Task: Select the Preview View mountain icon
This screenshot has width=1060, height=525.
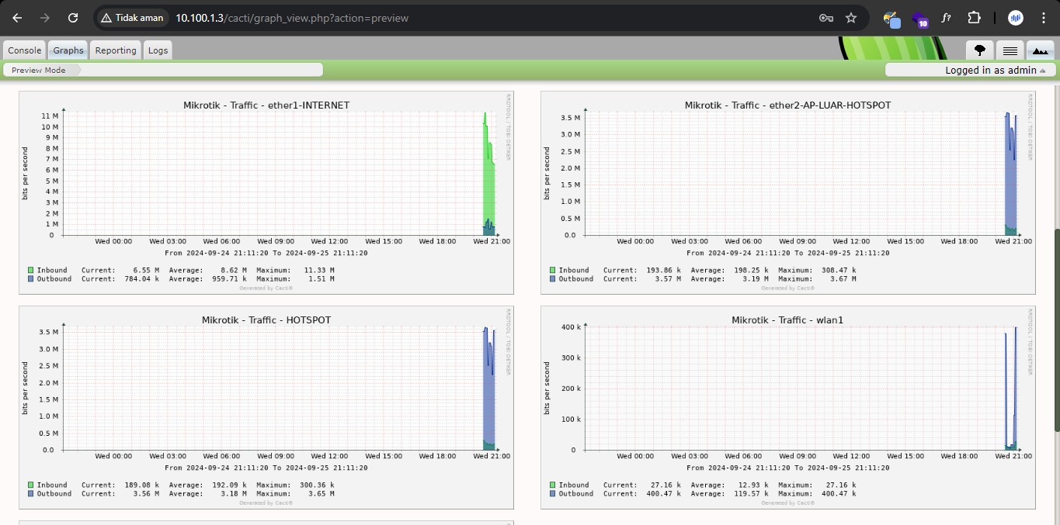Action: [1040, 50]
